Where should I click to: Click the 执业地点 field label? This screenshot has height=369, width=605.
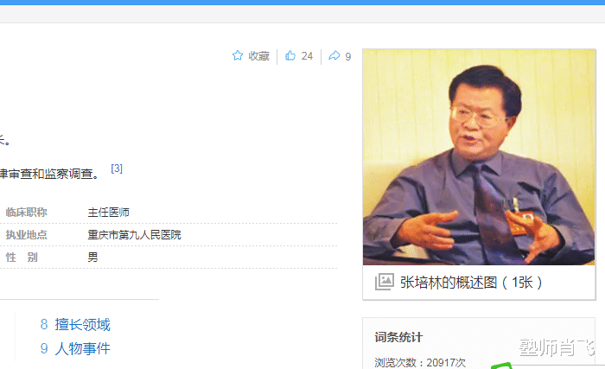tap(26, 235)
